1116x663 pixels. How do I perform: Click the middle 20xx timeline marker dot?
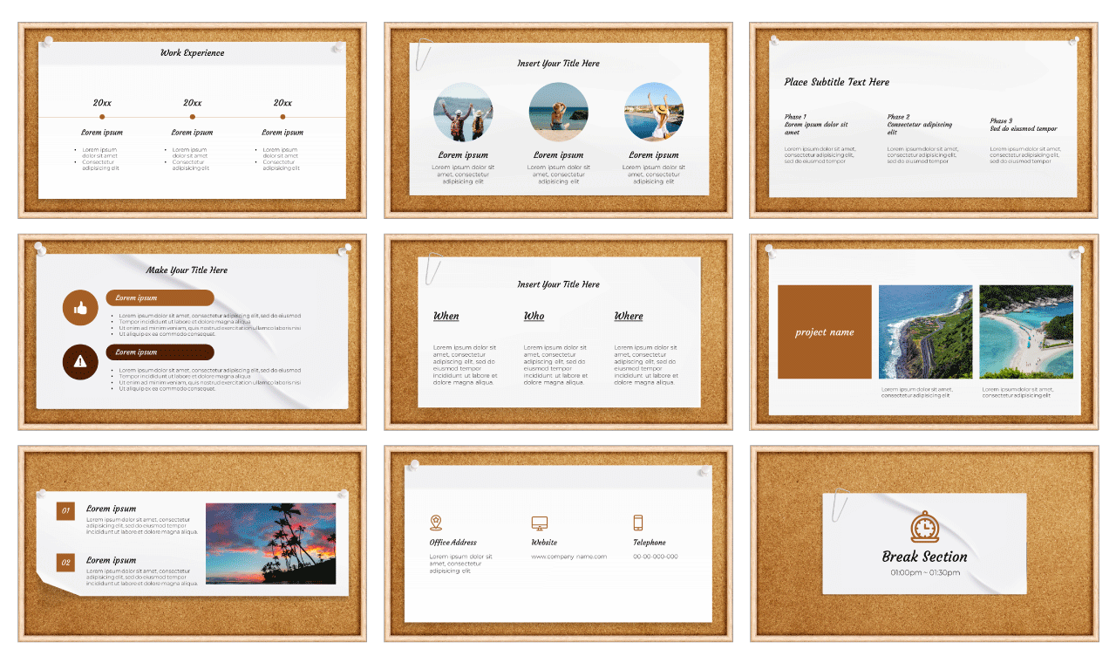coord(193,116)
